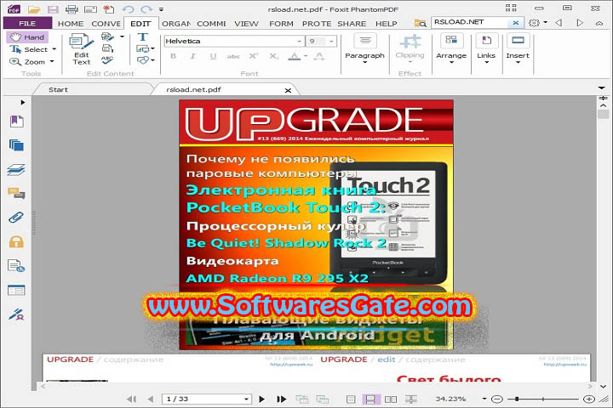
Task: Open the Start document tab
Action: click(58, 89)
